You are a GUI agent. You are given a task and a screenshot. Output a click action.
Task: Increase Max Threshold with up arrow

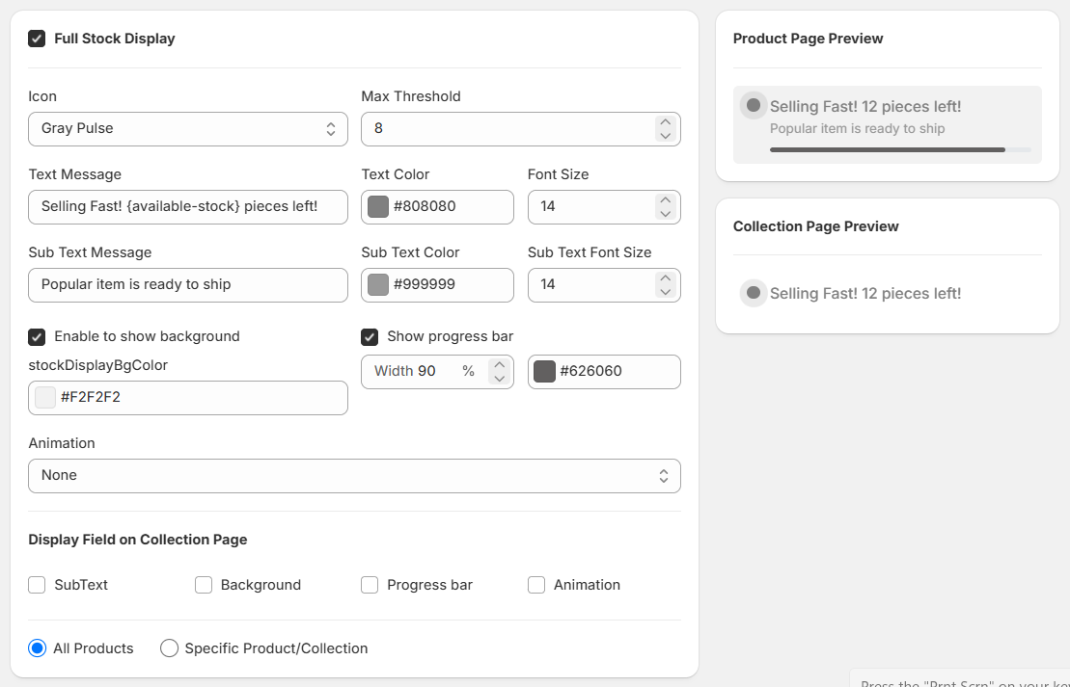pos(666,122)
